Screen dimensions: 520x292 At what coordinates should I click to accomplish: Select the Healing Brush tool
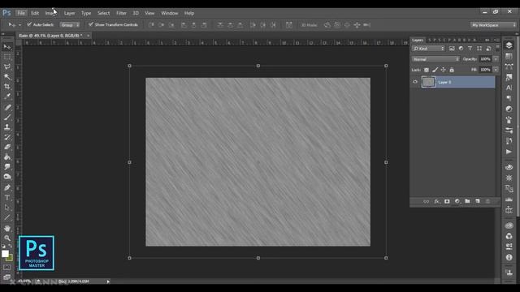click(x=7, y=107)
